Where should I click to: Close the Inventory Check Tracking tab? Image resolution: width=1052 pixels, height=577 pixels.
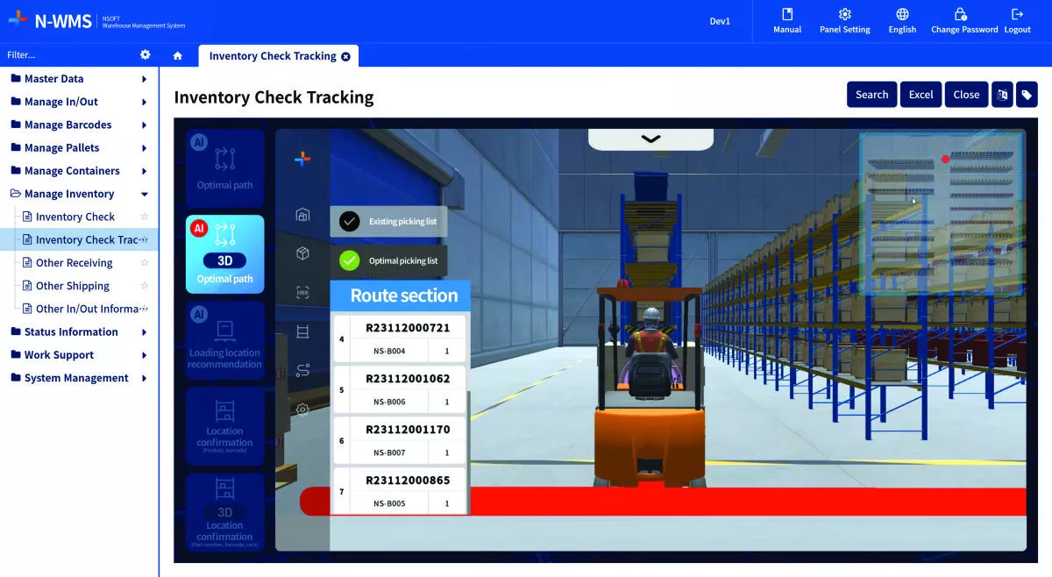click(345, 56)
